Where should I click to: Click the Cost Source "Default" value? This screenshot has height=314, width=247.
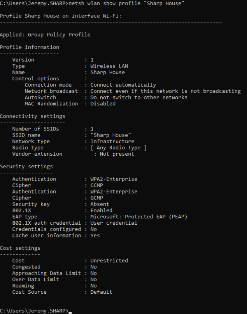(x=102, y=292)
